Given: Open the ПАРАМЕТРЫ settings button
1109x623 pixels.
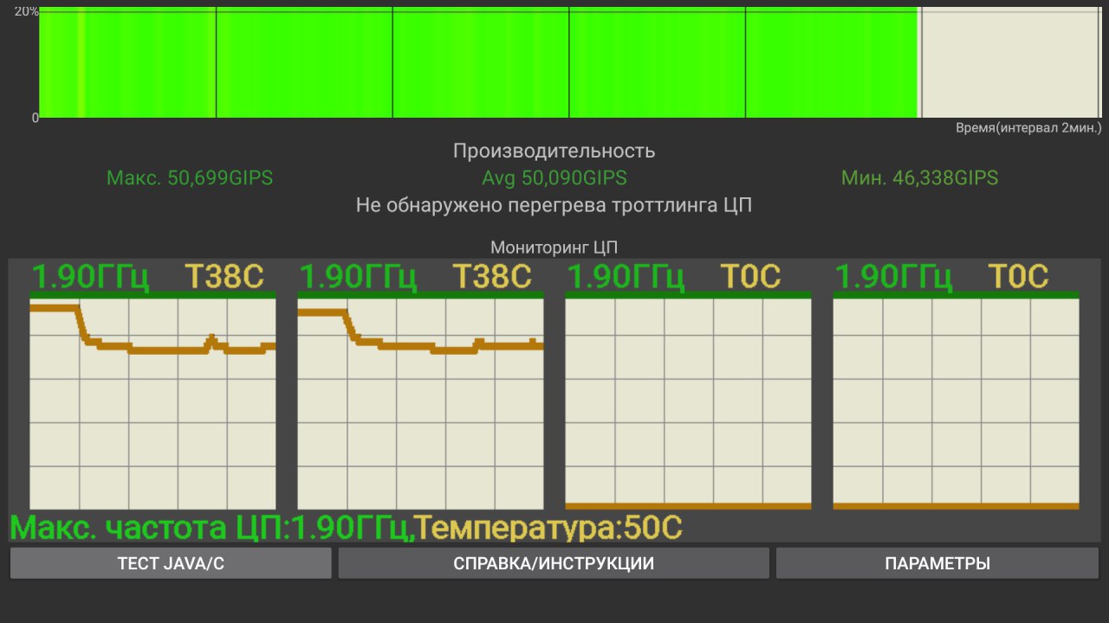Looking at the screenshot, I should coord(937,563).
